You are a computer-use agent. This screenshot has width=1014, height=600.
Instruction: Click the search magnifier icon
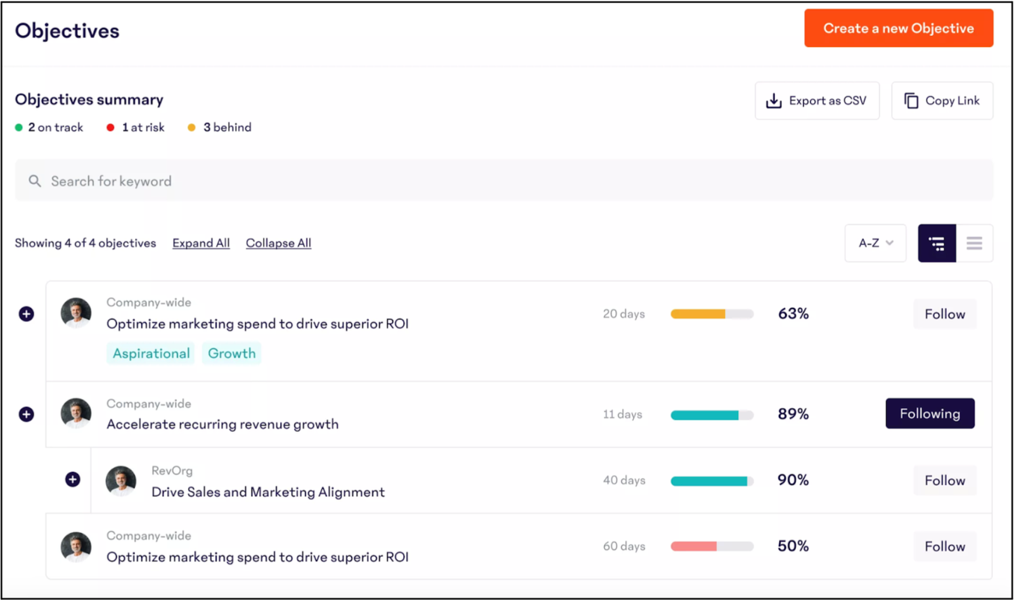35,181
